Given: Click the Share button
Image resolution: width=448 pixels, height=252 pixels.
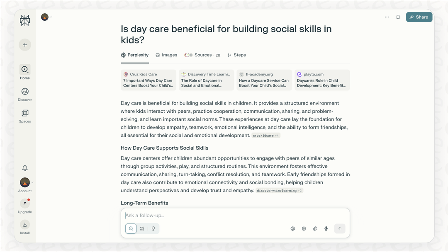Looking at the screenshot, I should [x=419, y=17].
